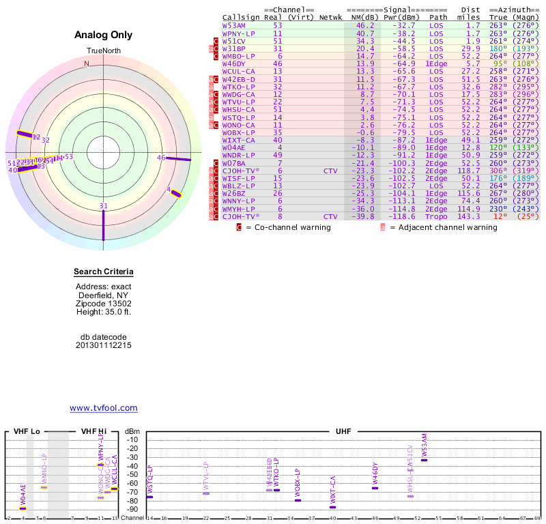Click the W46DY signal bar in the UHF chart
This screenshot has height=524, width=546.
[375, 488]
